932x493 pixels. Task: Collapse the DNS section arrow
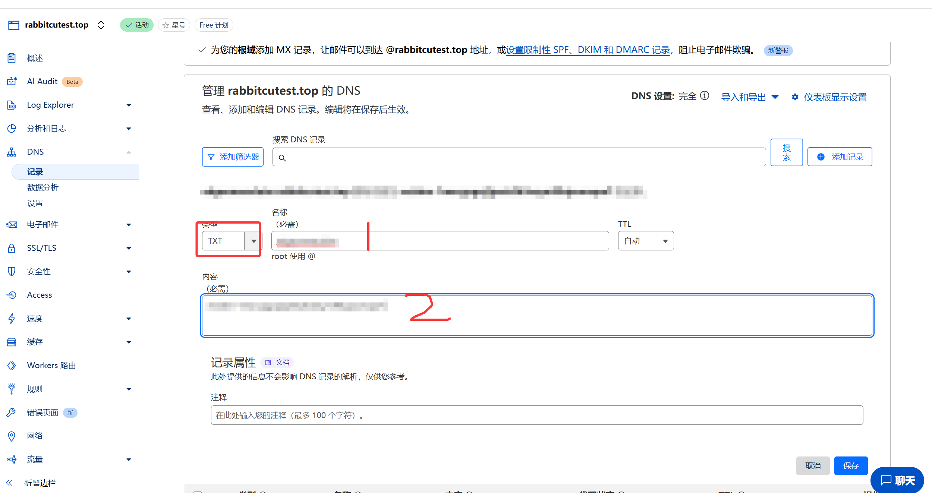click(x=129, y=152)
